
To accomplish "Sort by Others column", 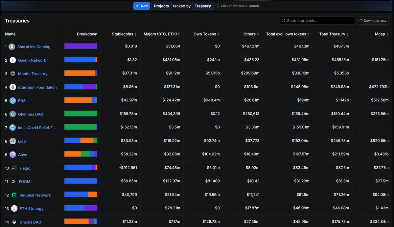I will coord(251,34).
